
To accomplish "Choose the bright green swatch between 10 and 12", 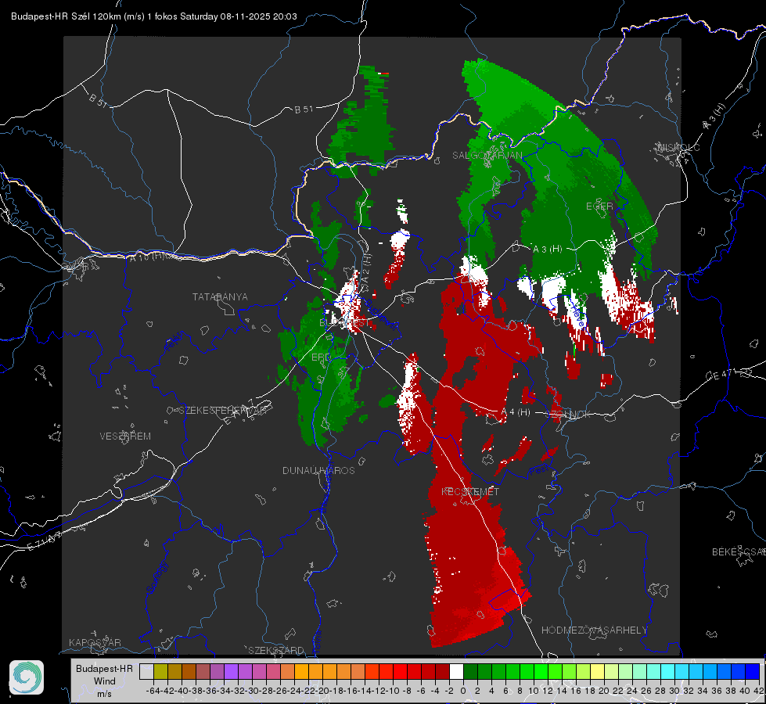I will (541, 672).
